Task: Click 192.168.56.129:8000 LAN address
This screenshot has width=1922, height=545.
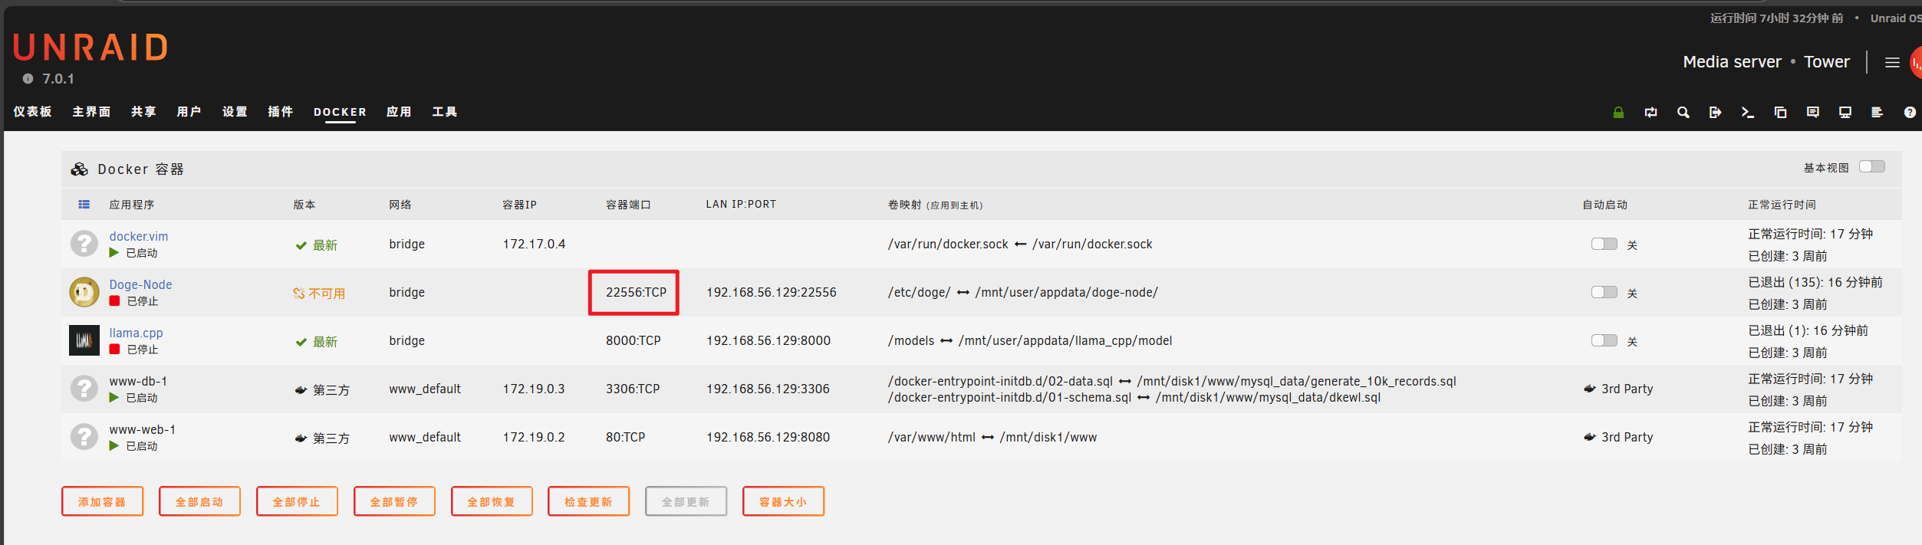Action: click(x=768, y=340)
